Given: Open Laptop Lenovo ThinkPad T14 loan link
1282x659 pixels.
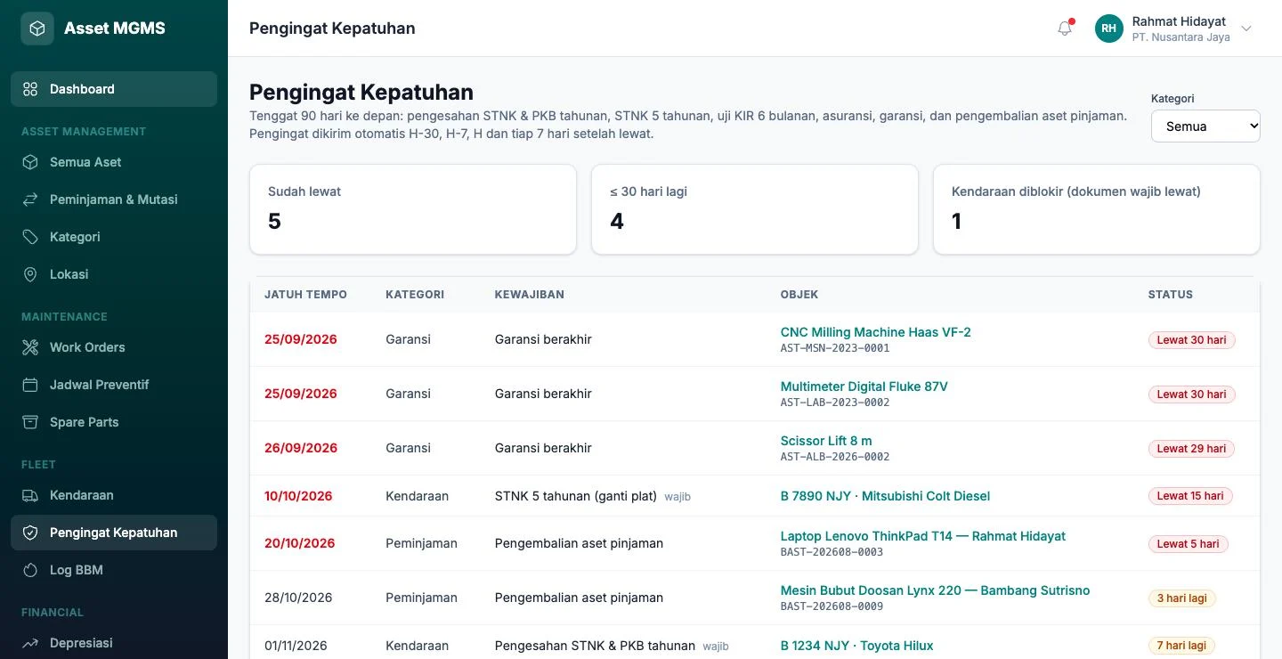Looking at the screenshot, I should click(x=923, y=536).
